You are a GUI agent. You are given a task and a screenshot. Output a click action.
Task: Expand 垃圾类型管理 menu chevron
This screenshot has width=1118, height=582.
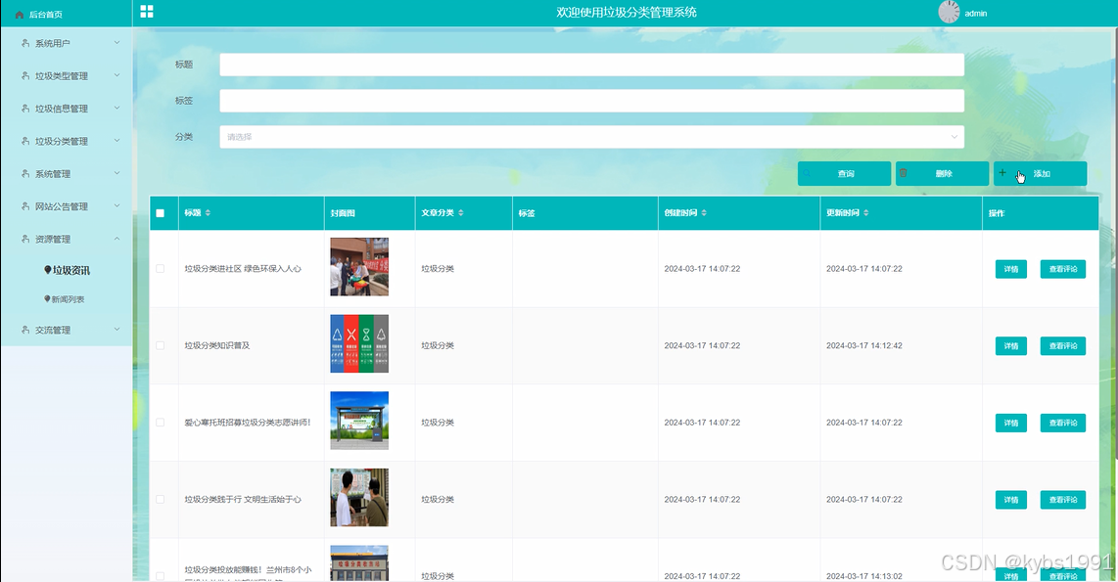coord(116,75)
